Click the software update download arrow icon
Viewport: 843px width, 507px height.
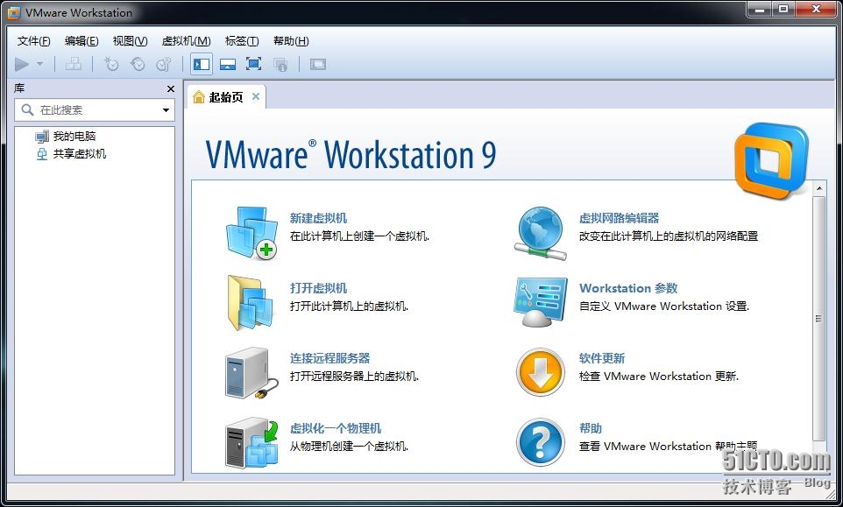point(541,372)
